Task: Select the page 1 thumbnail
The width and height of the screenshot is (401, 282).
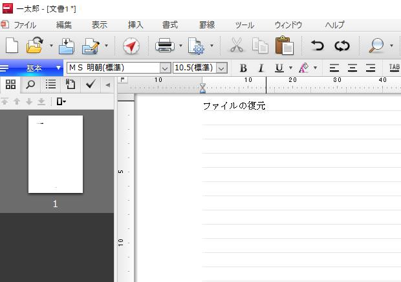Action: click(x=56, y=155)
